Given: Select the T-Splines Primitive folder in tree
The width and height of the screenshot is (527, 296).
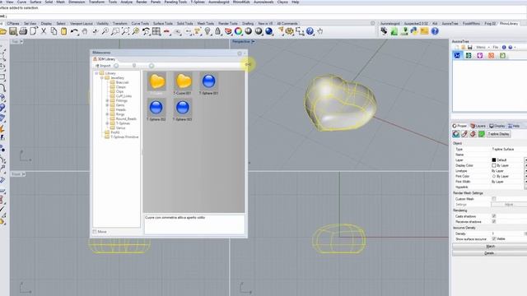Looking at the screenshot, I should [124, 137].
